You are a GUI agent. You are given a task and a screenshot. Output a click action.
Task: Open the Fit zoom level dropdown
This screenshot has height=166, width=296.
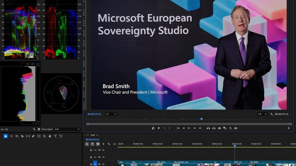(x=111, y=114)
